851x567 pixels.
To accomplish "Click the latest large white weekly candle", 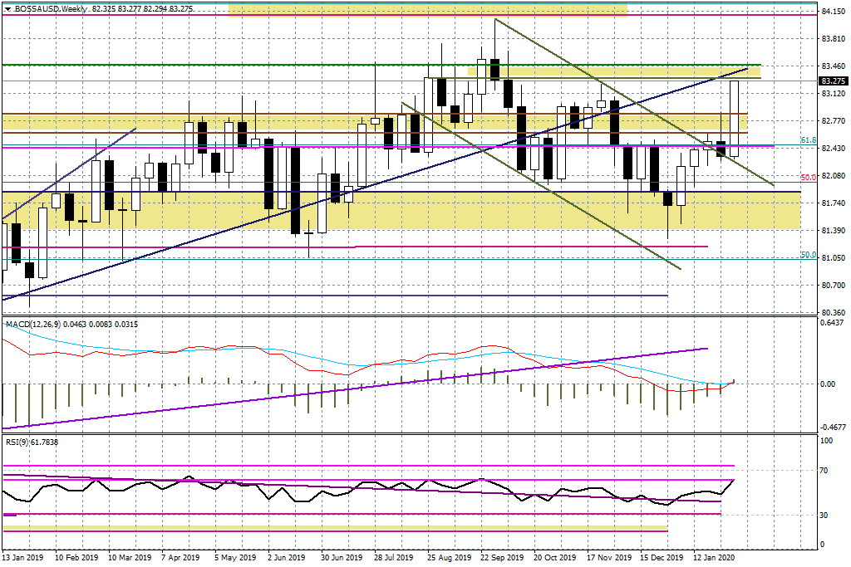I will point(735,118).
